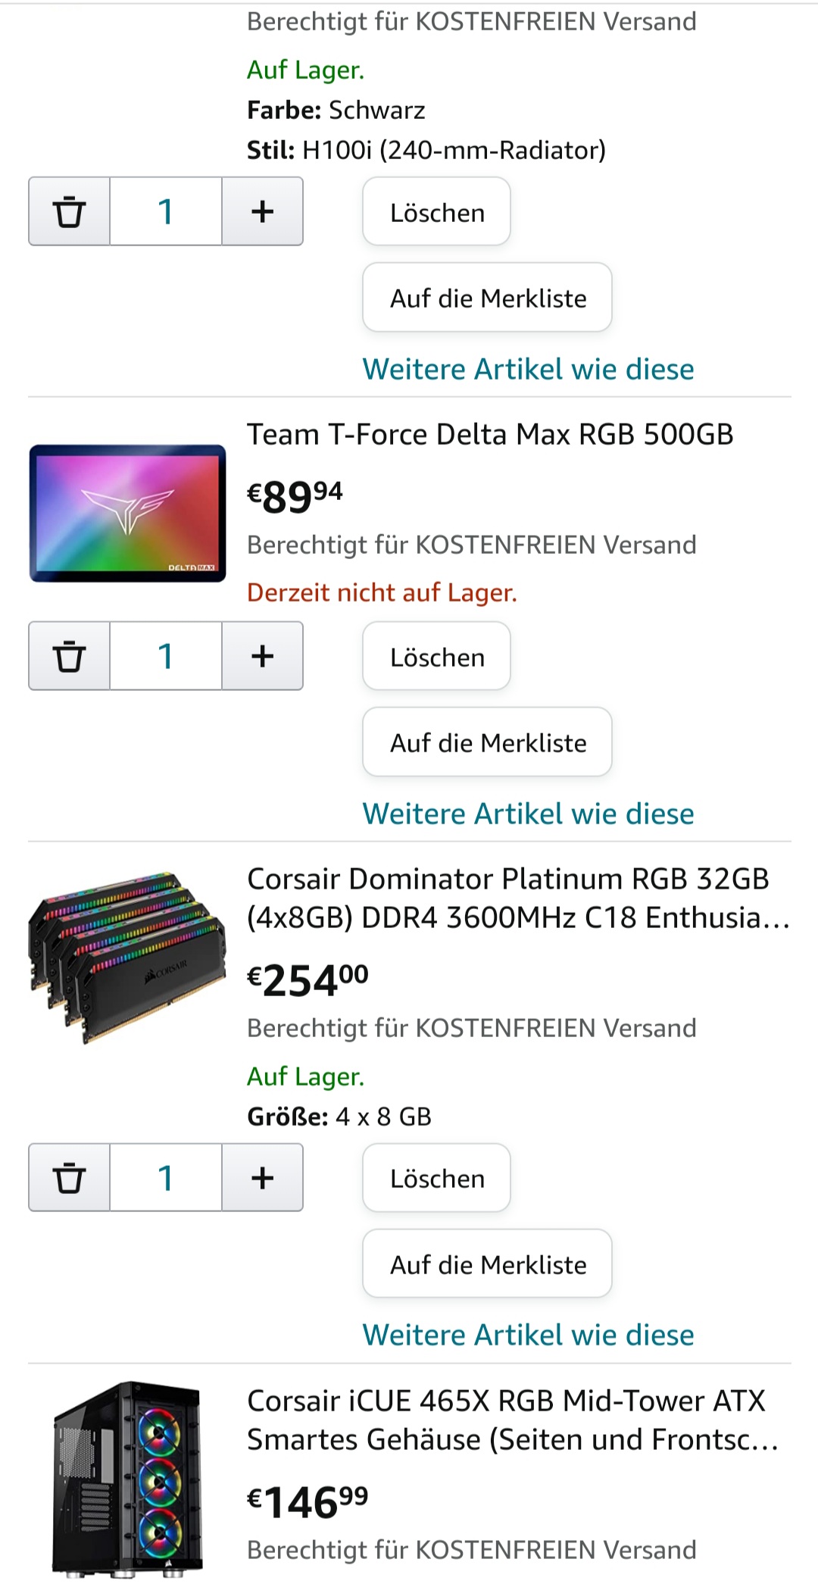This screenshot has height=1584, width=818.
Task: Click trash icon for Corsair Dominator RAM
Action: point(69,1178)
